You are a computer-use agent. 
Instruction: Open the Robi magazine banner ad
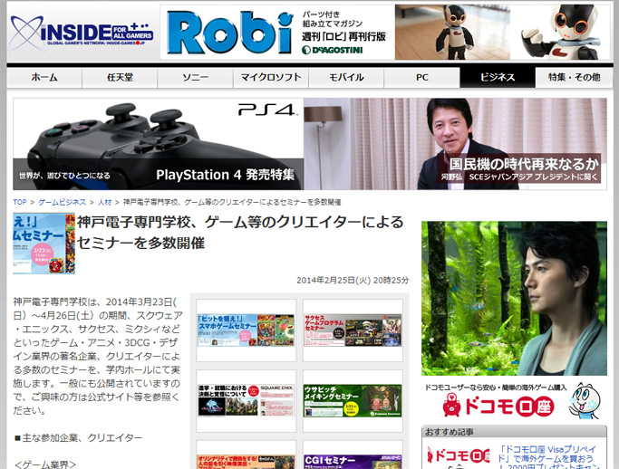coord(385,33)
